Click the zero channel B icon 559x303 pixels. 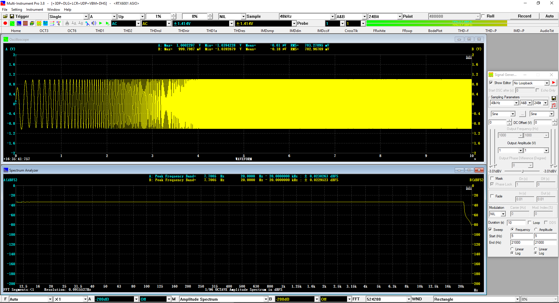(x=81, y=23)
